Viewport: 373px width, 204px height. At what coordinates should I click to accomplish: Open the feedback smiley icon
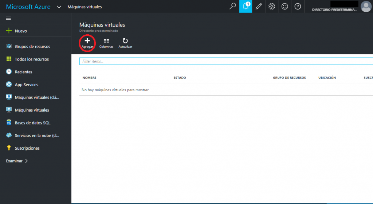(x=284, y=6)
